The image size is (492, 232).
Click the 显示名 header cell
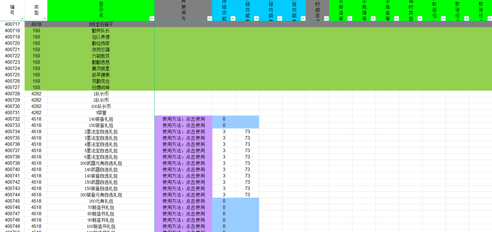pos(101,9)
